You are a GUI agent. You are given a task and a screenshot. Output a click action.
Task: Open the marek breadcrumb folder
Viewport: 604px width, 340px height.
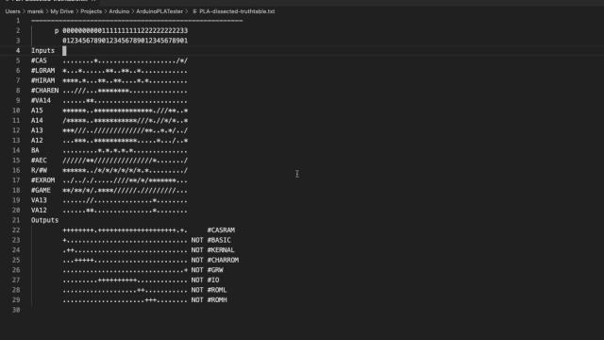[x=36, y=11]
